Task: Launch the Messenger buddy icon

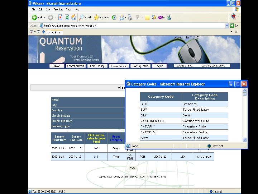Action: coord(169,17)
